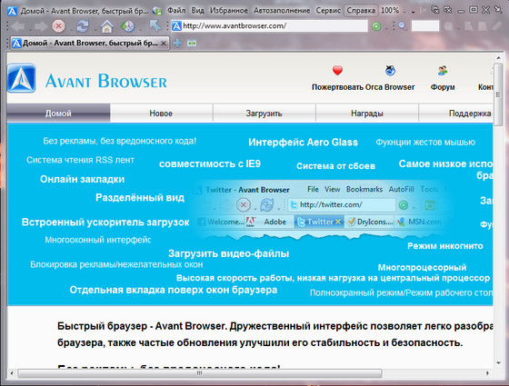Click the red heart donate icon
Viewport: 509px width, 386px height.
337,70
